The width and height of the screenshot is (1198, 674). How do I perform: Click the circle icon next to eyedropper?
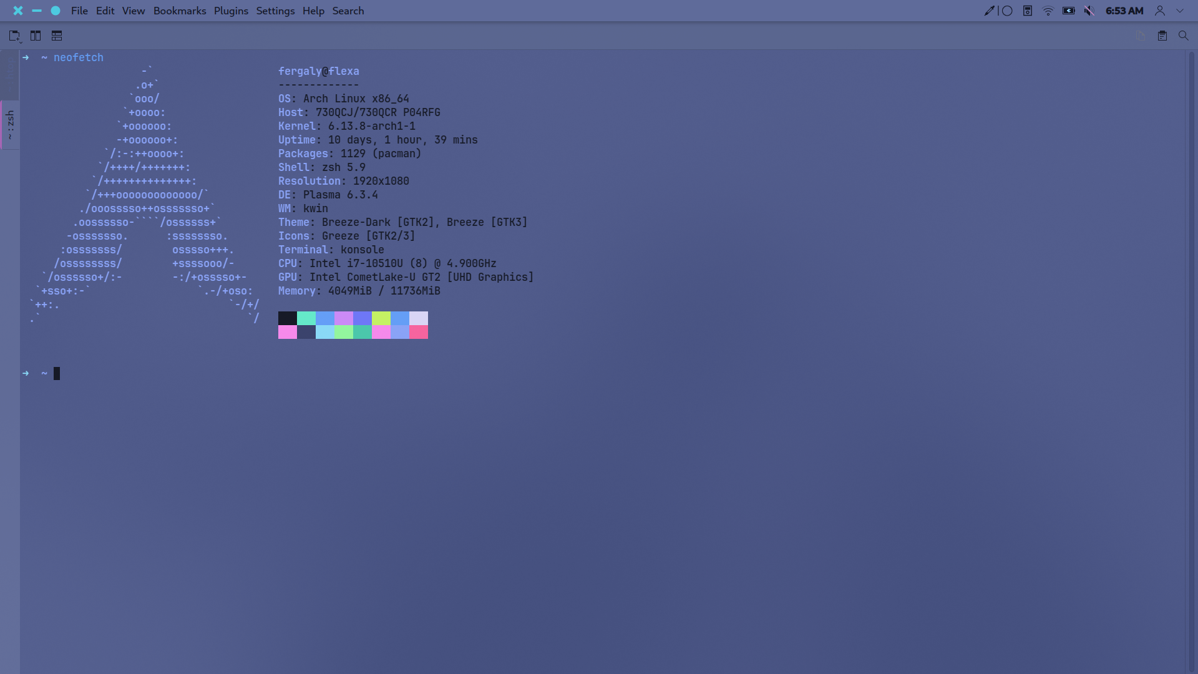[x=1007, y=11]
